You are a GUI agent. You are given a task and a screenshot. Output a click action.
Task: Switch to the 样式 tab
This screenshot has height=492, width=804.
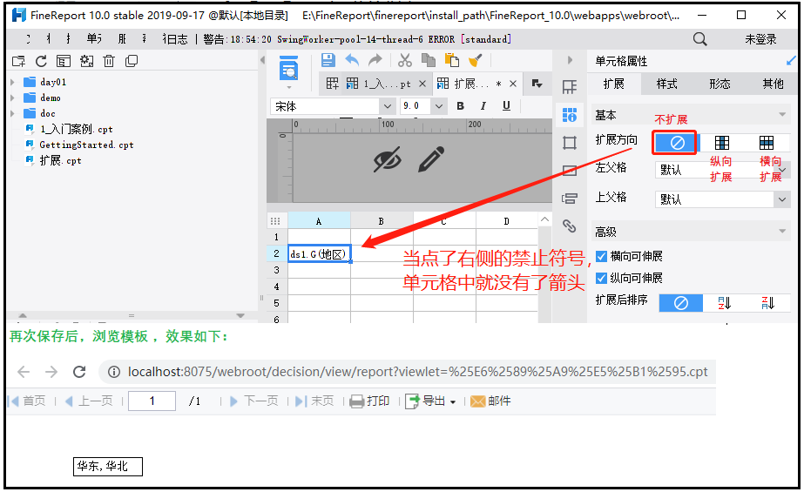pos(666,84)
